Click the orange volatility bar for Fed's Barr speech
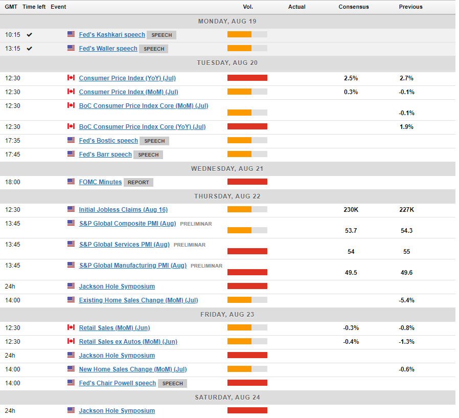This screenshot has width=459, height=418. (x=239, y=154)
